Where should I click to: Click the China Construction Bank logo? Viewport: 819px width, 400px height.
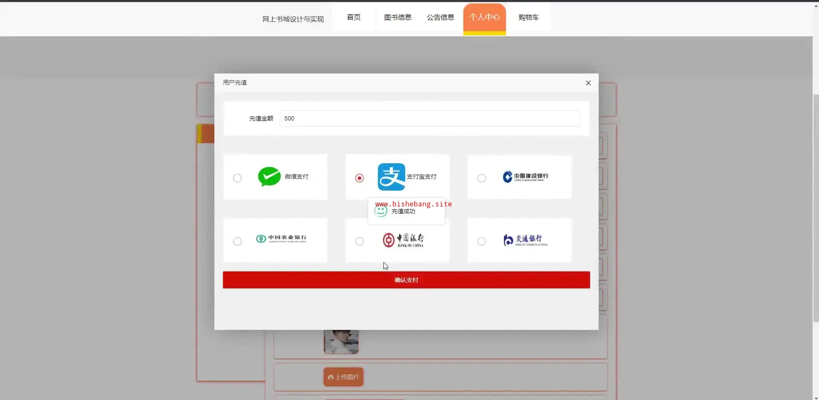pyautogui.click(x=525, y=177)
